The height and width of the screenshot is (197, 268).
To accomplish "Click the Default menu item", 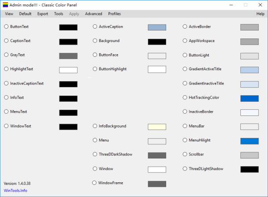I will (25, 14).
